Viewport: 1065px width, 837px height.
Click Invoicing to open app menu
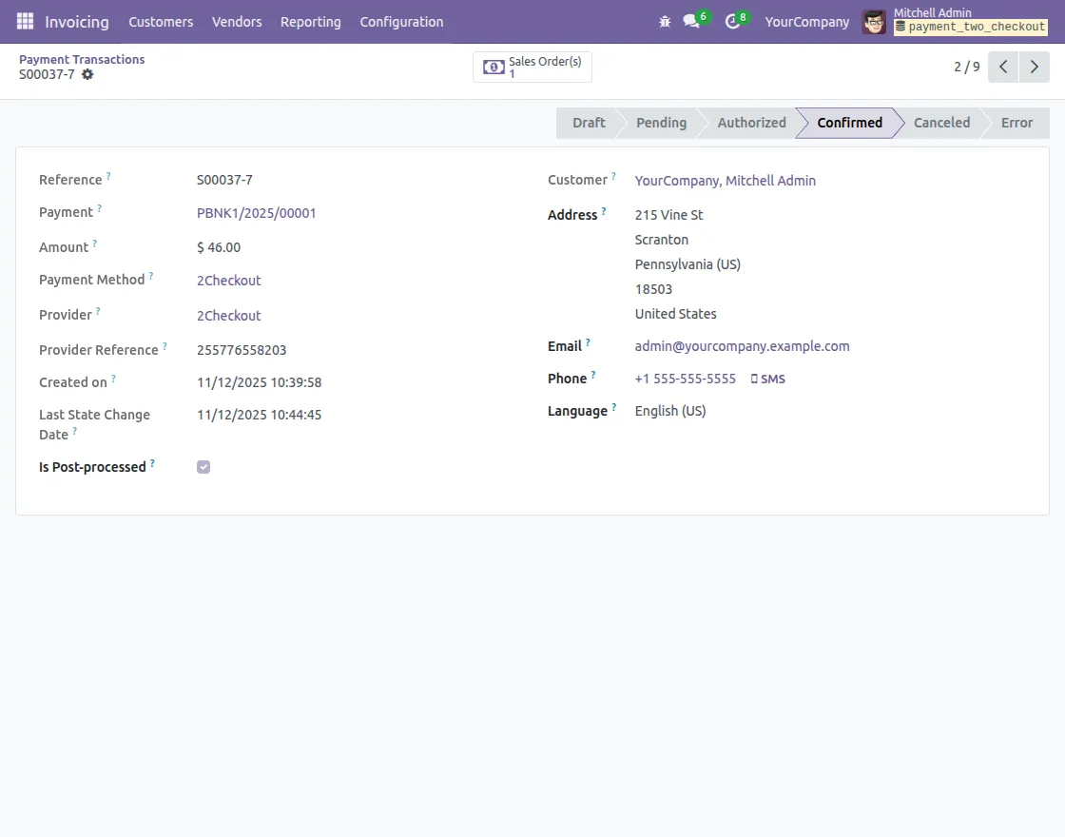coord(76,21)
